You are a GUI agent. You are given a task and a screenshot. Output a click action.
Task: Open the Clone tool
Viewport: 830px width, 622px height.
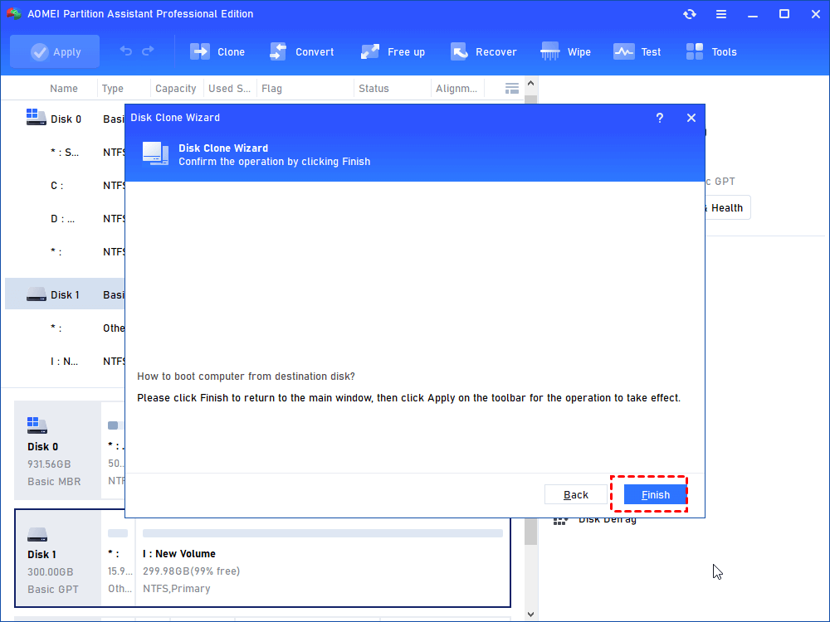[217, 51]
